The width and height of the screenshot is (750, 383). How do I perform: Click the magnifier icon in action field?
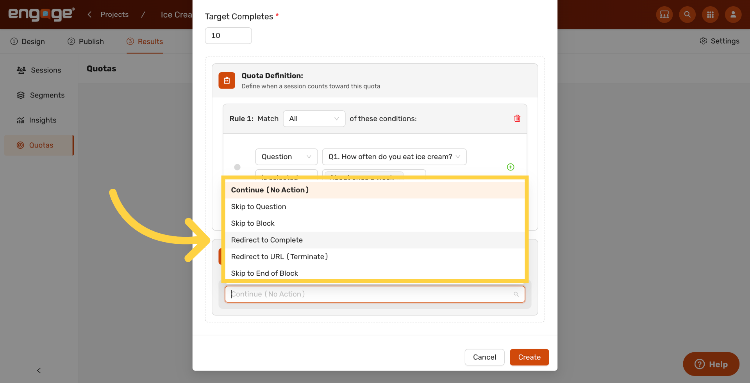516,294
